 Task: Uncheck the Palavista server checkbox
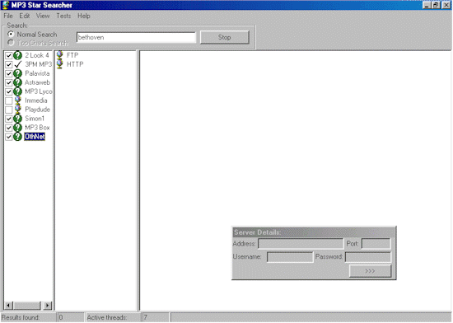pos(9,73)
